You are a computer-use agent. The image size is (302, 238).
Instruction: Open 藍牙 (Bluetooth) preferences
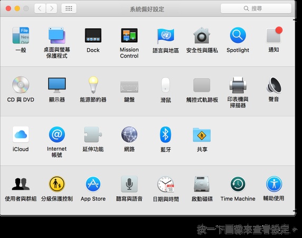click(x=165, y=134)
